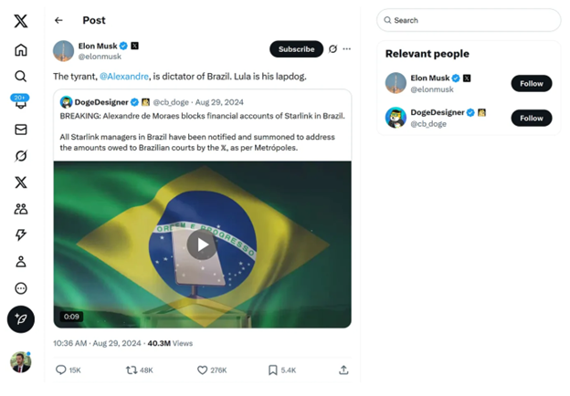Viewport: 570px width, 396px height.
Task: Open three-dot menu on Elon's post
Action: click(347, 49)
